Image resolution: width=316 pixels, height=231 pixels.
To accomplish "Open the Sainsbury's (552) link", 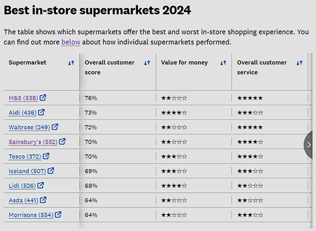I will tap(33, 142).
